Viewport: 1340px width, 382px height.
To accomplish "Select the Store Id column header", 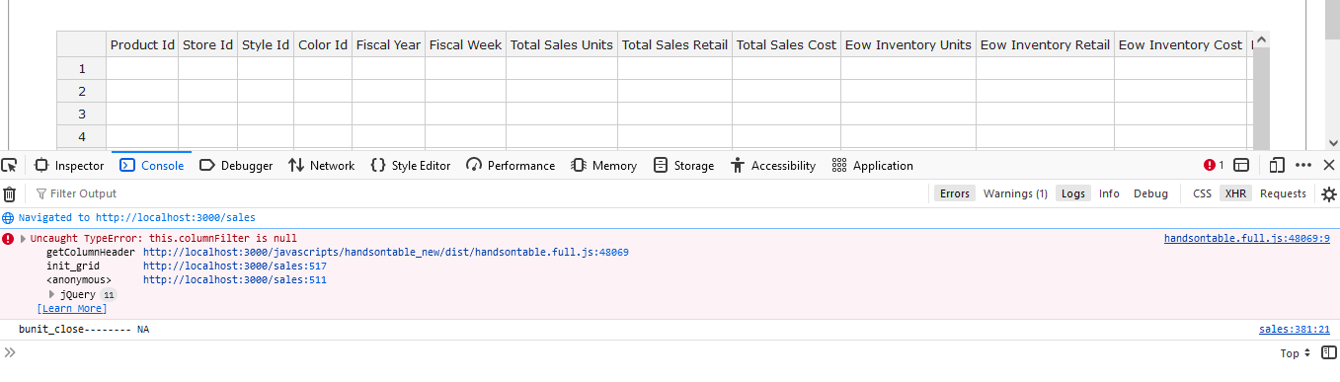I will 208,44.
